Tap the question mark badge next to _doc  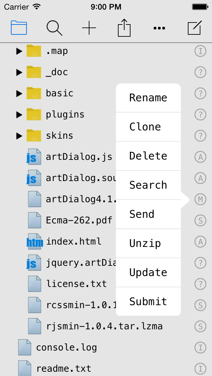(x=200, y=72)
